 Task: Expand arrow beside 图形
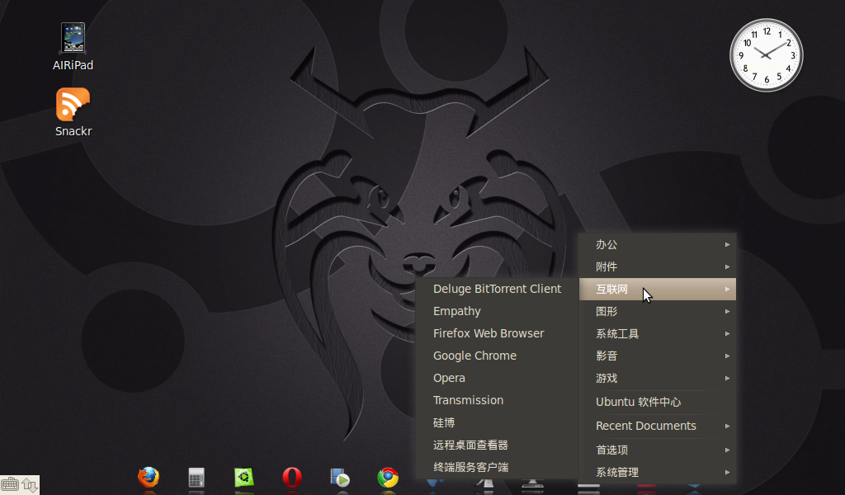(x=727, y=311)
